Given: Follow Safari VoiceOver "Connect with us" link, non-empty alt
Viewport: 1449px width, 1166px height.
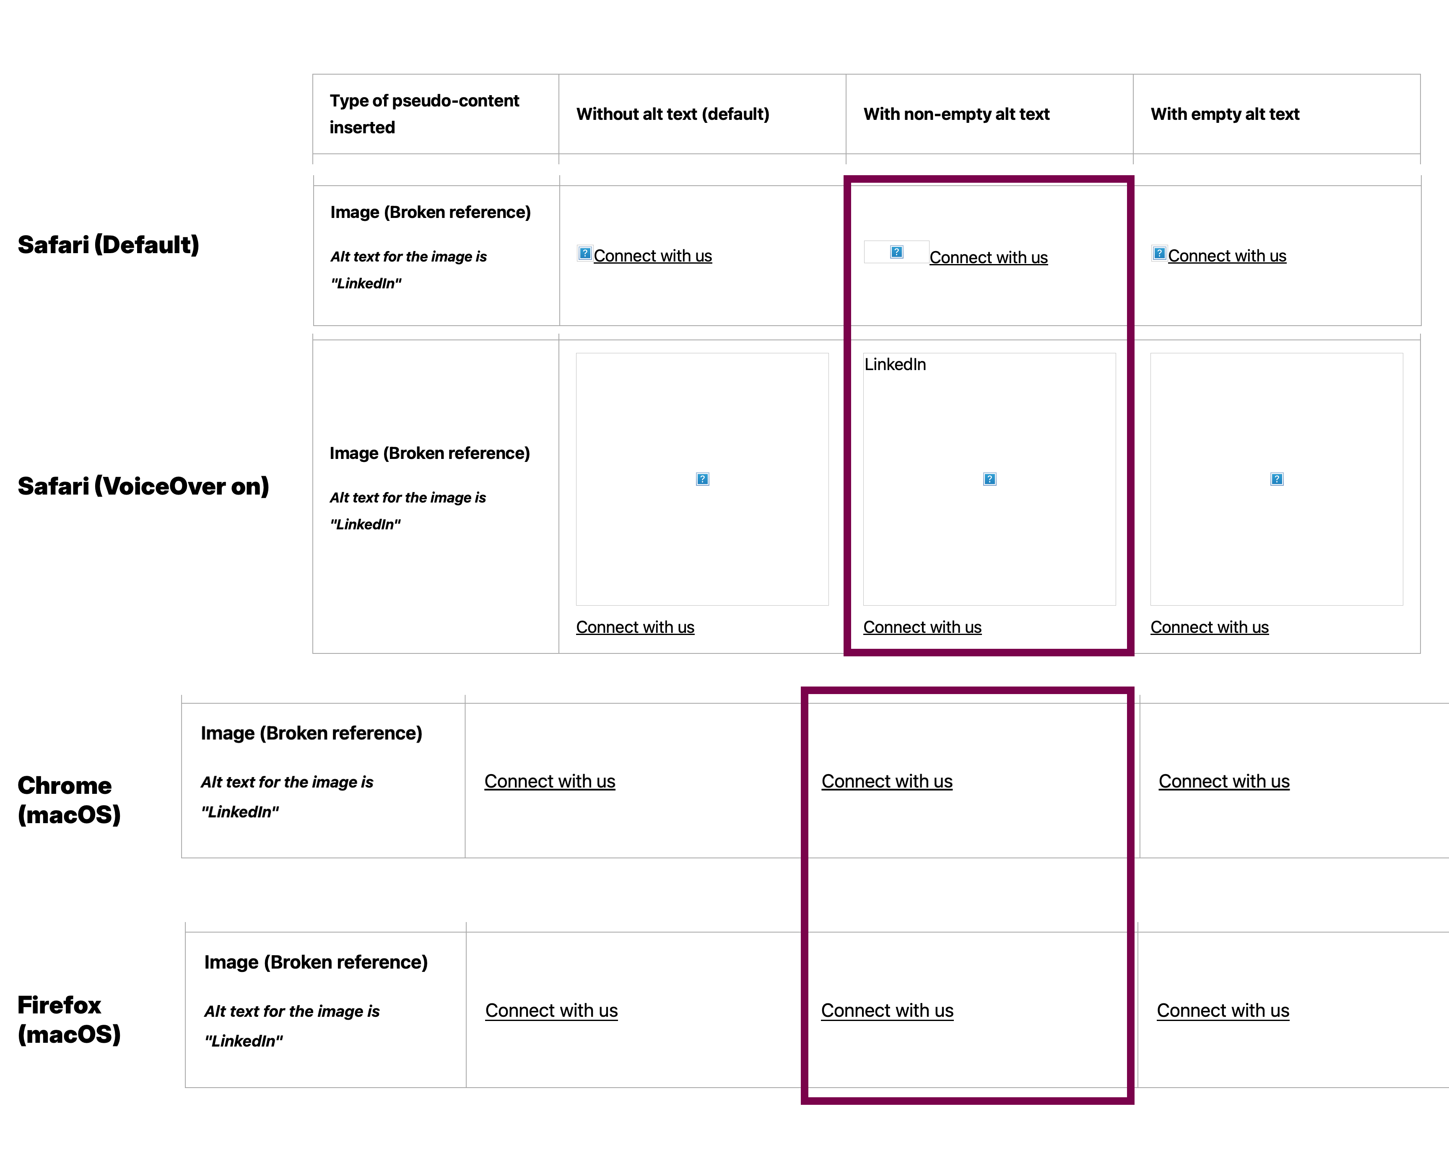Looking at the screenshot, I should tap(922, 627).
